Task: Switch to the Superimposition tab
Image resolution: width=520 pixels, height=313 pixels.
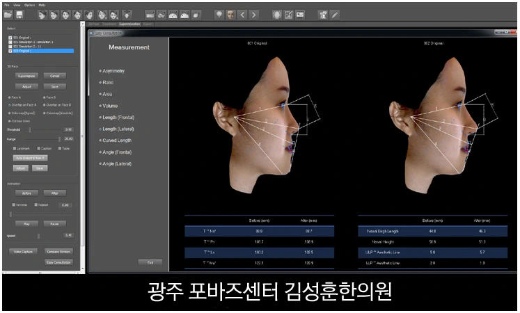Action: pos(129,24)
